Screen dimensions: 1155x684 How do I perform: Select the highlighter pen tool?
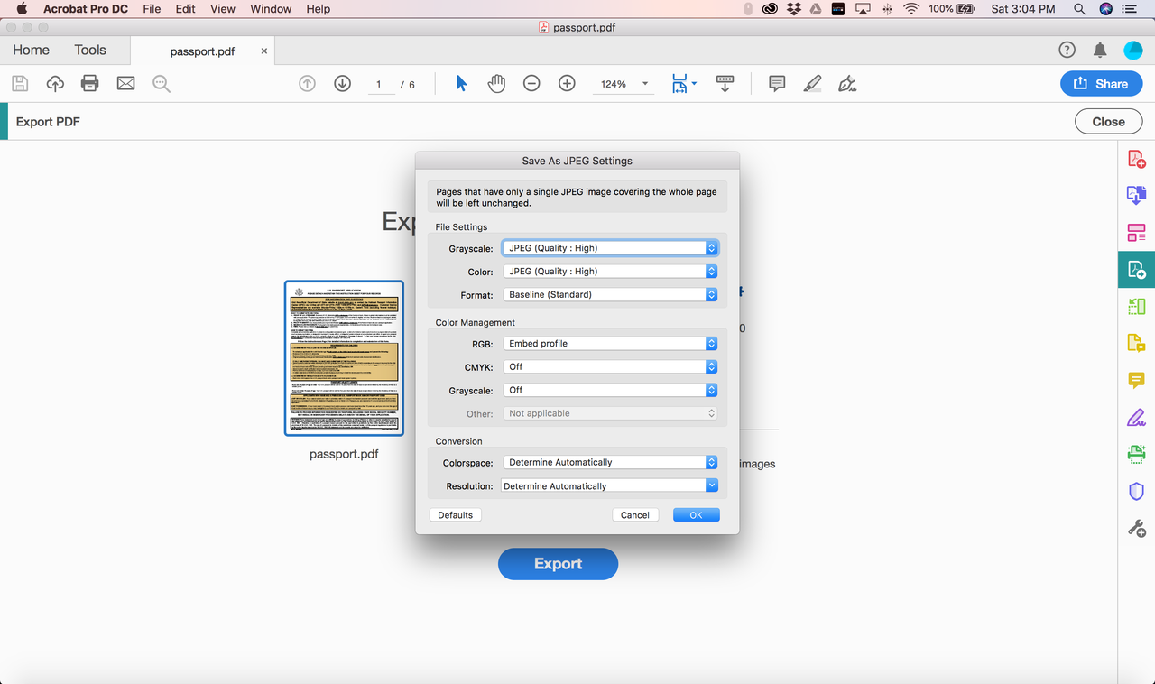(x=812, y=84)
